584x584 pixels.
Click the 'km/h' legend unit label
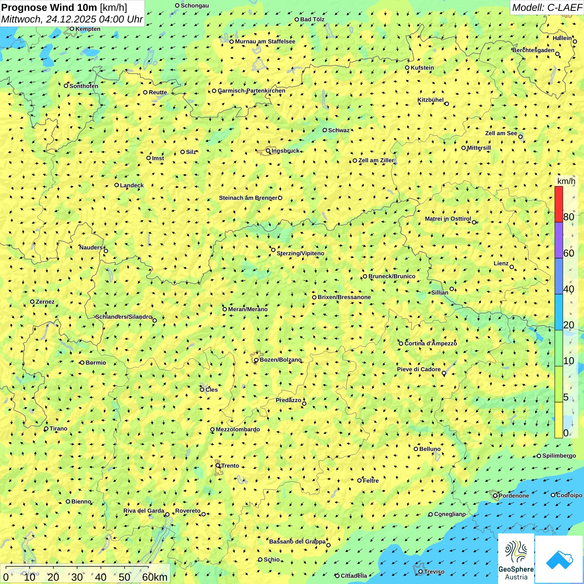[x=566, y=181]
